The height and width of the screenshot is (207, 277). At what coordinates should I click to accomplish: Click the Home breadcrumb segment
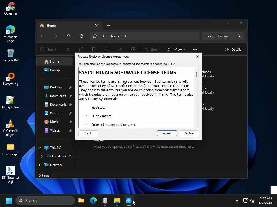(x=114, y=36)
